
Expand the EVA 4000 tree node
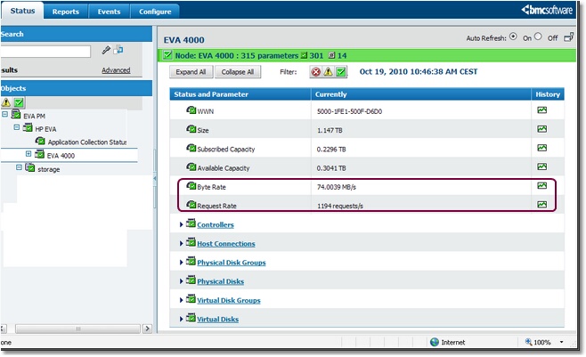28,154
